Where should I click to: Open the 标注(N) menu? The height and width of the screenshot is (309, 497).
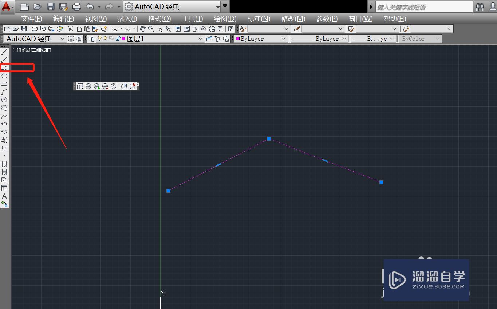[259, 19]
